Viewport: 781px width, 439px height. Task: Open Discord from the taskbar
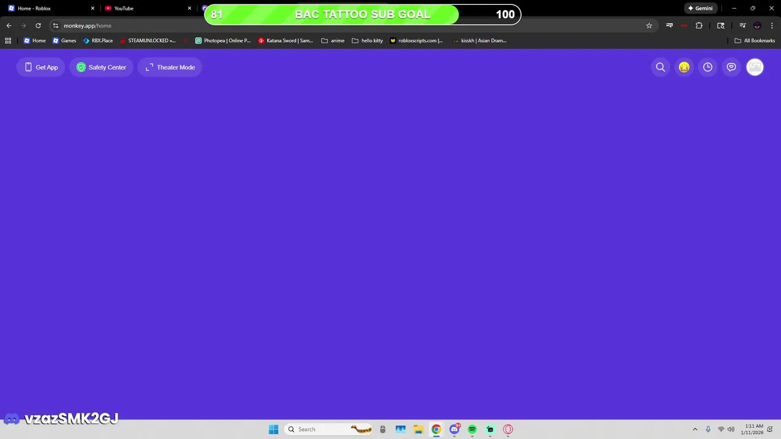[x=455, y=429]
